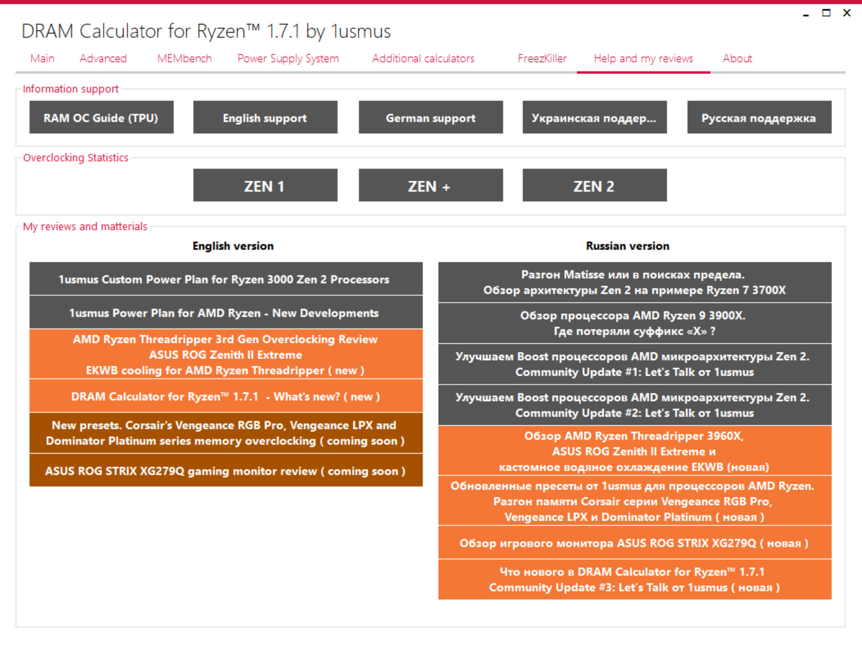The width and height of the screenshot is (862, 647).
Task: Minimize the DRAM Calculator window
Action: pyautogui.click(x=806, y=14)
